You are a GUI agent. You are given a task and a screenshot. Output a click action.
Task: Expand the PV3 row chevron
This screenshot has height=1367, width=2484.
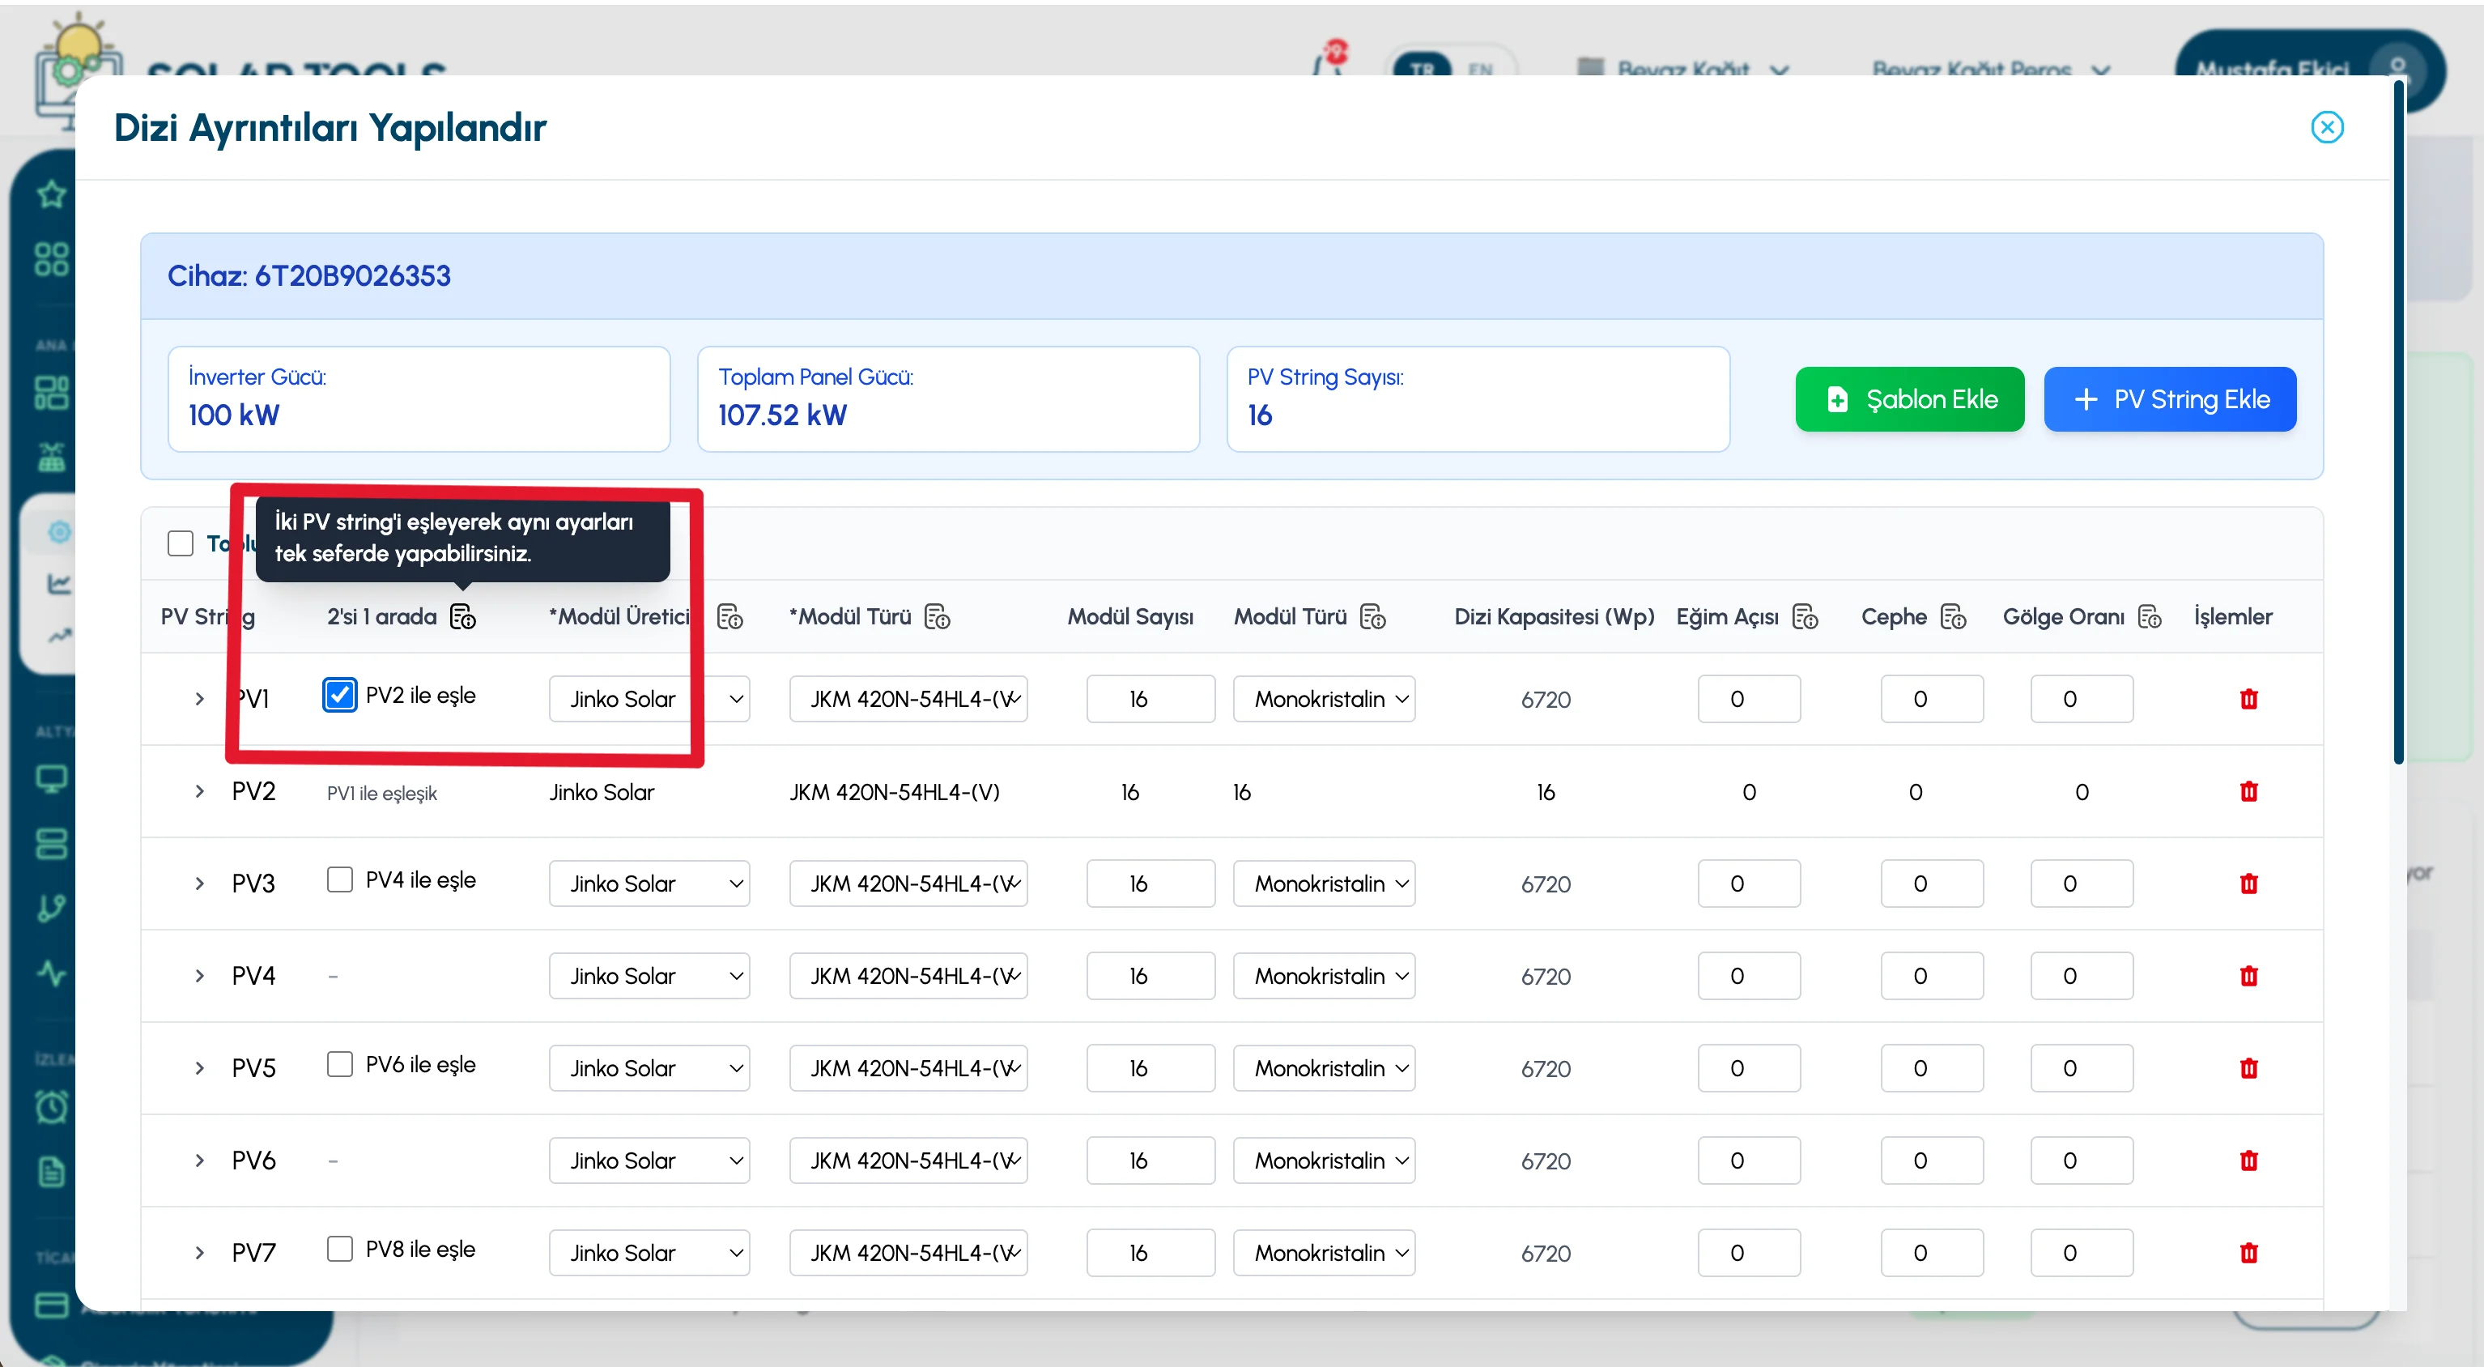[x=200, y=884]
